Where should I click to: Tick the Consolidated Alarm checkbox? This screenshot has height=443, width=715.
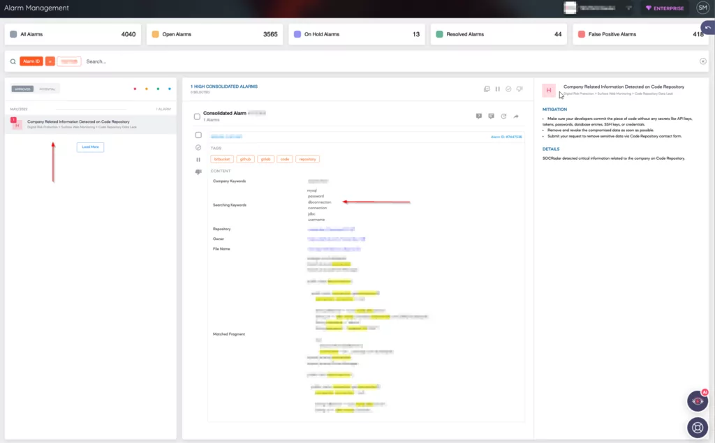point(197,117)
